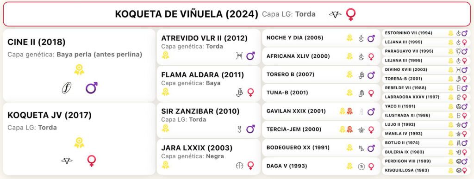Image resolution: width=474 pixels, height=179 pixels.
Task: Click the red rosette next to GAVILAN XXIX
Action: (349, 111)
